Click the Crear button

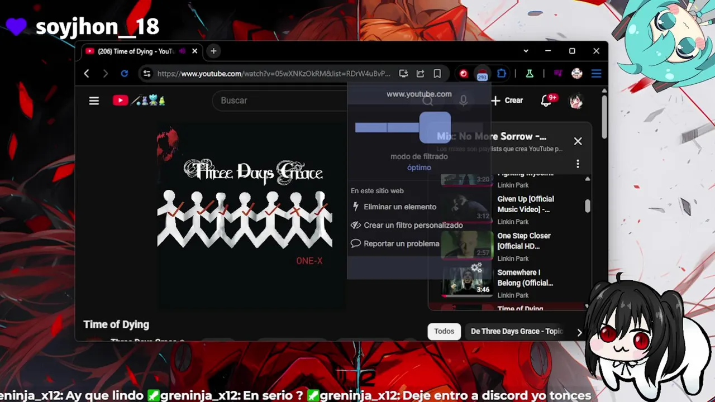507,100
